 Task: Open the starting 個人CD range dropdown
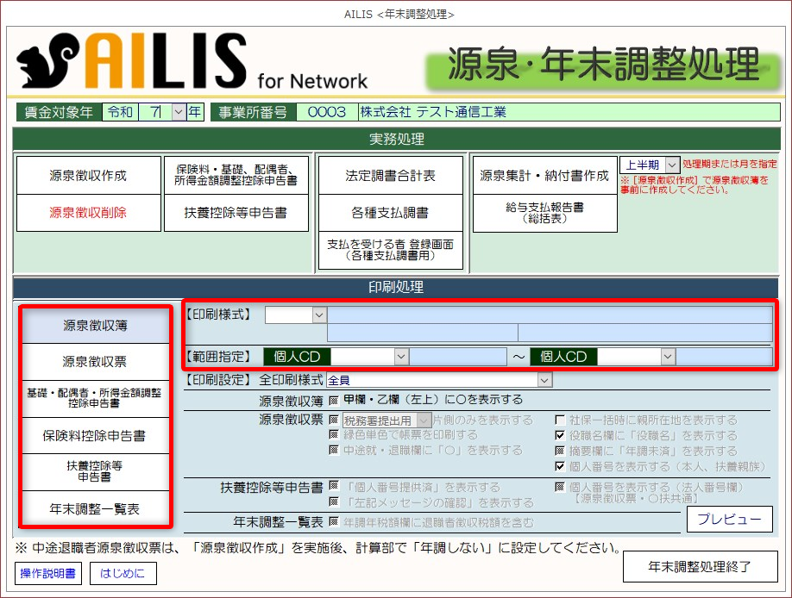(x=401, y=357)
